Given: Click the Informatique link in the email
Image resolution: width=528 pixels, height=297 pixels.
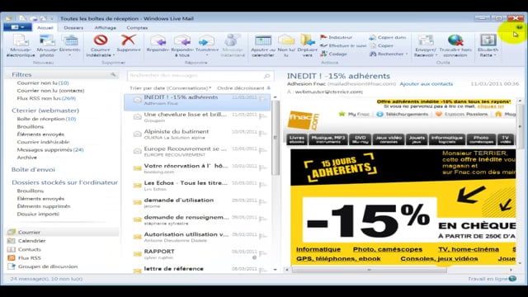Looking at the screenshot, I should (x=318, y=249).
